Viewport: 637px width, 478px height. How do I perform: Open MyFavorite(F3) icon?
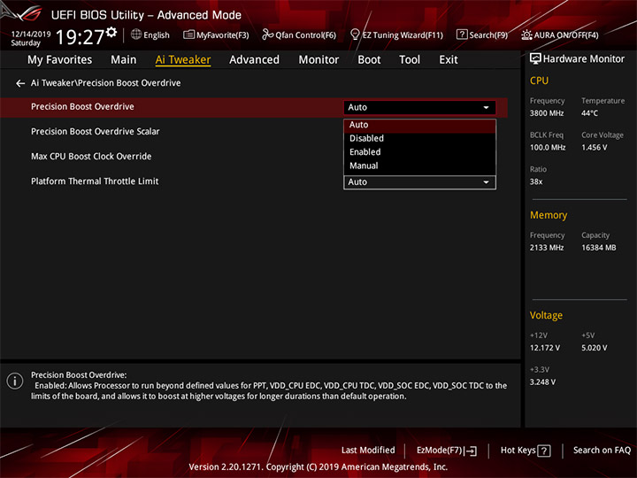188,35
